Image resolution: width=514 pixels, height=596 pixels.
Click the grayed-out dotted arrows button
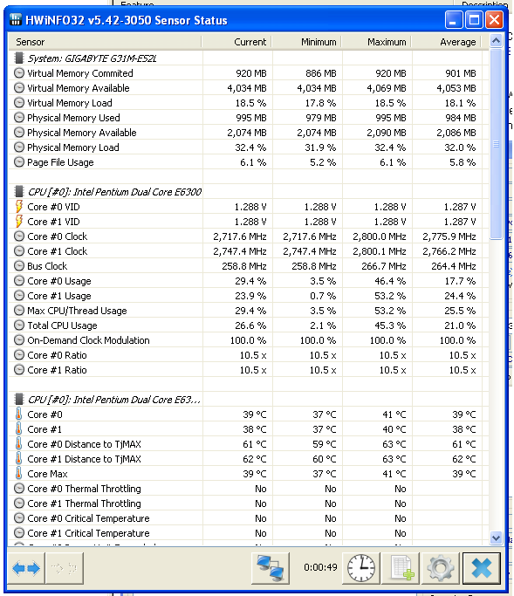coord(65,568)
